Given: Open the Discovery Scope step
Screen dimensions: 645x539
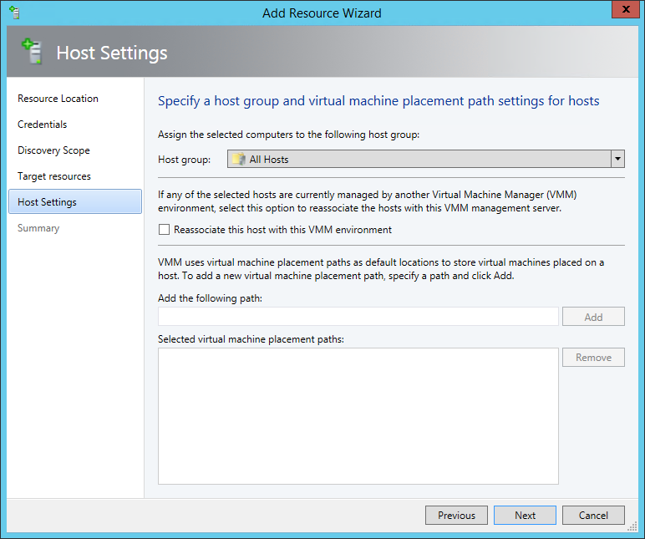Looking at the screenshot, I should point(53,150).
